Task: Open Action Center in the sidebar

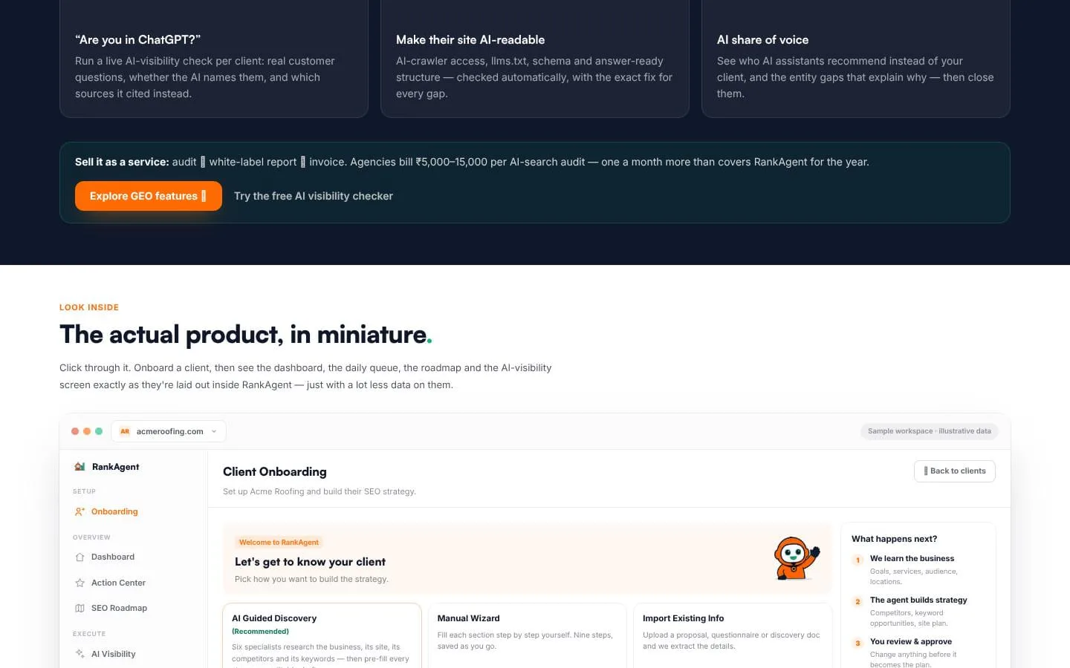Action: pos(133,583)
